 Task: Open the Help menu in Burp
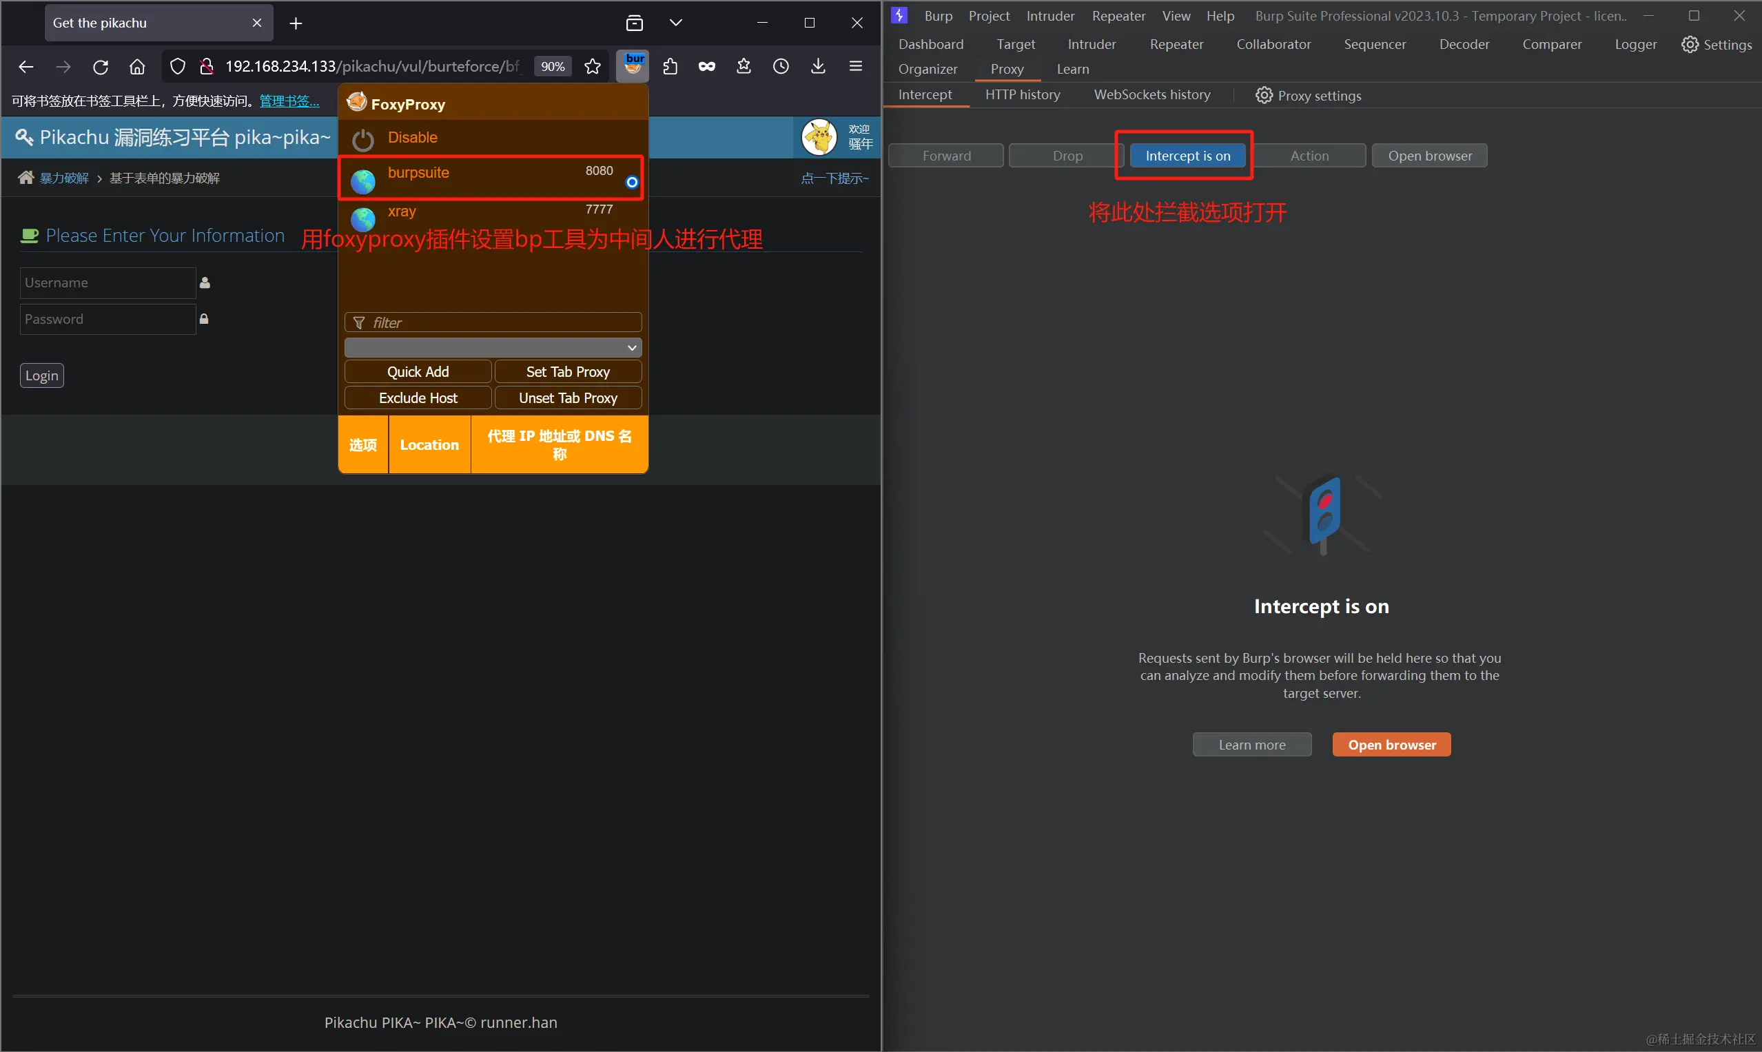1220,16
